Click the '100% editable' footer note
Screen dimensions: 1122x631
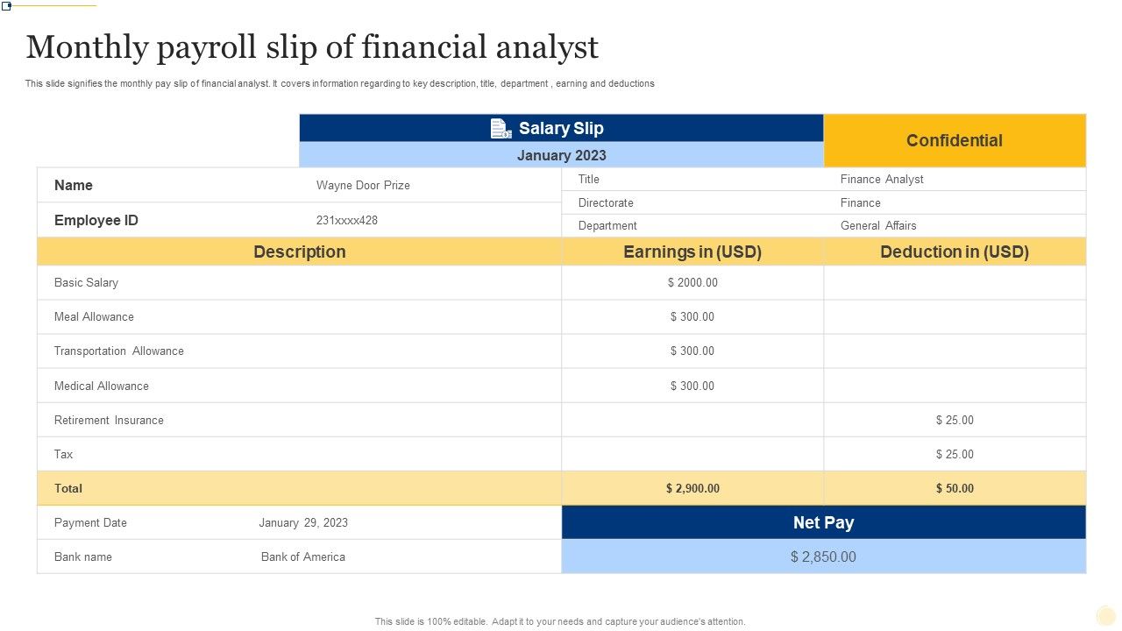(561, 621)
